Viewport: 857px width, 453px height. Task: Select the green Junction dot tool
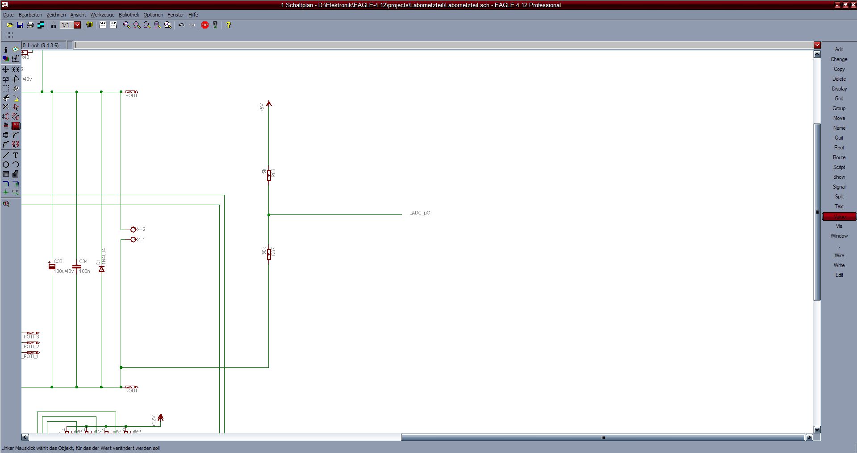click(6, 192)
